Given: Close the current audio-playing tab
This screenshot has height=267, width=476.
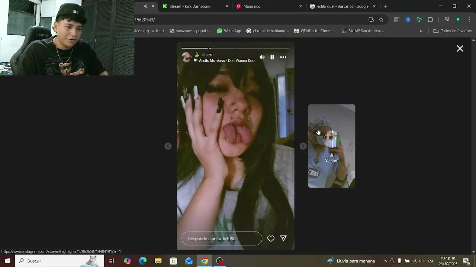Looking at the screenshot, I should tap(153, 6).
